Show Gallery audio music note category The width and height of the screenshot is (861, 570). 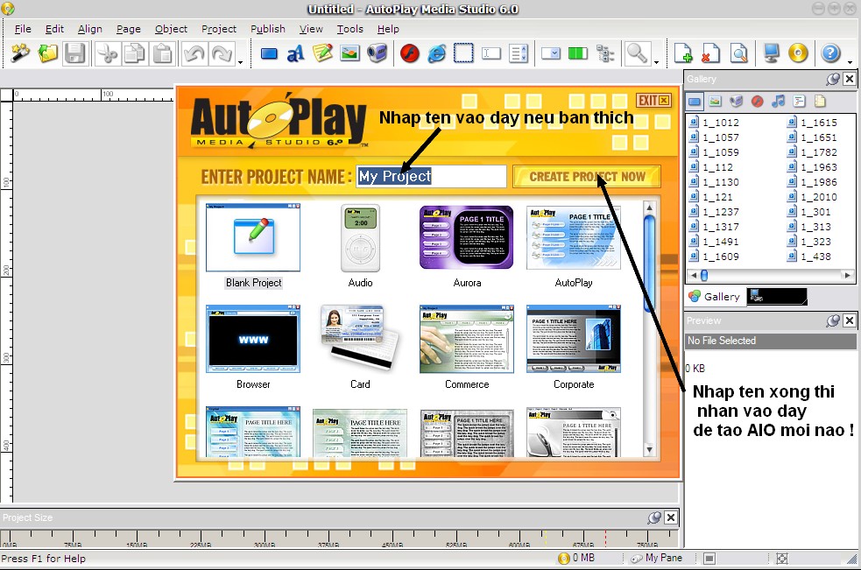(778, 101)
